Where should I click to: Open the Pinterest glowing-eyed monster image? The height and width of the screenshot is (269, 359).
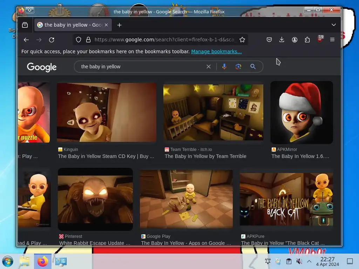tap(95, 199)
